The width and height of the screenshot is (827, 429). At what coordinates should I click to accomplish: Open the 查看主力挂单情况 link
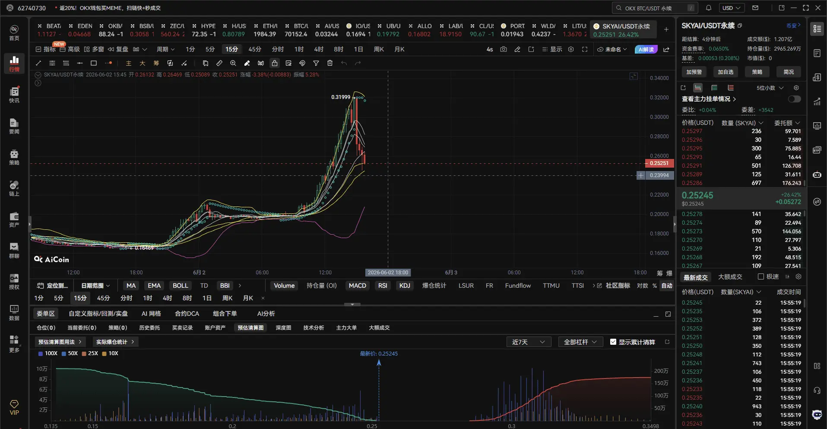pos(709,99)
